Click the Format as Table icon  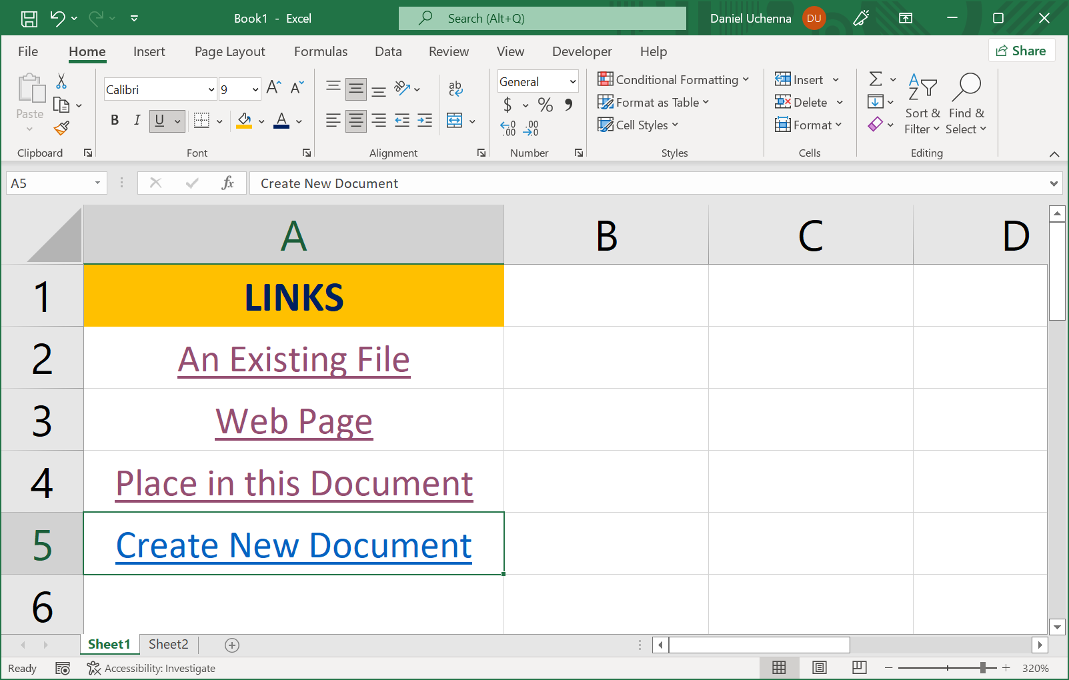coord(653,102)
